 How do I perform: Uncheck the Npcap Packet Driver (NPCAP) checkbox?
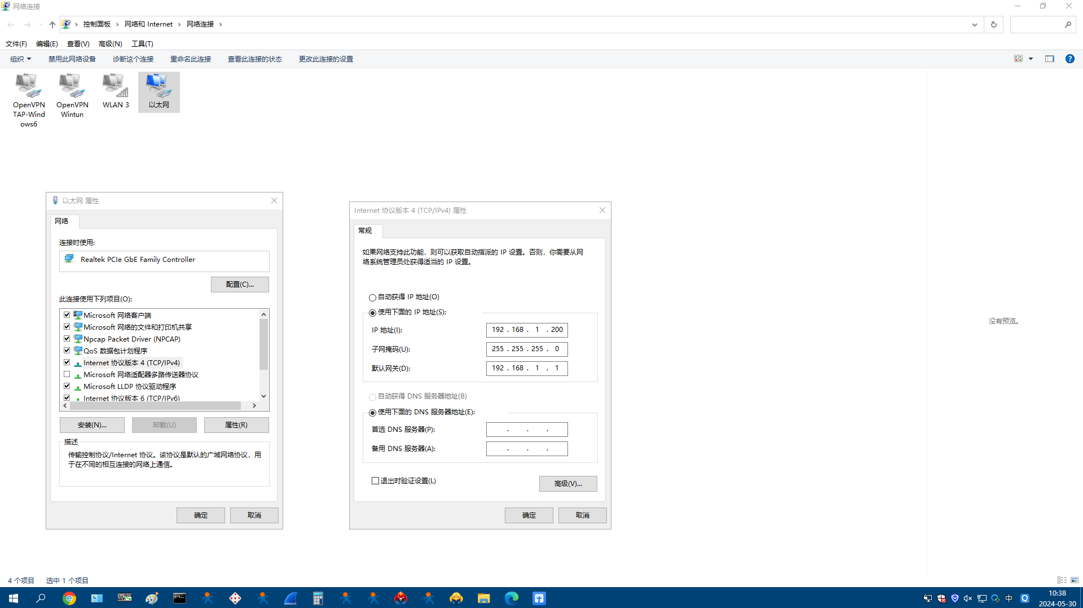(x=67, y=339)
